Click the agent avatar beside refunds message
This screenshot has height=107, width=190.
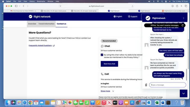(146, 45)
